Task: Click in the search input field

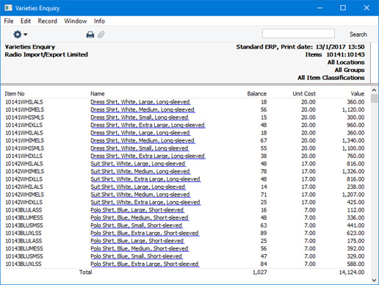Action: [298, 34]
